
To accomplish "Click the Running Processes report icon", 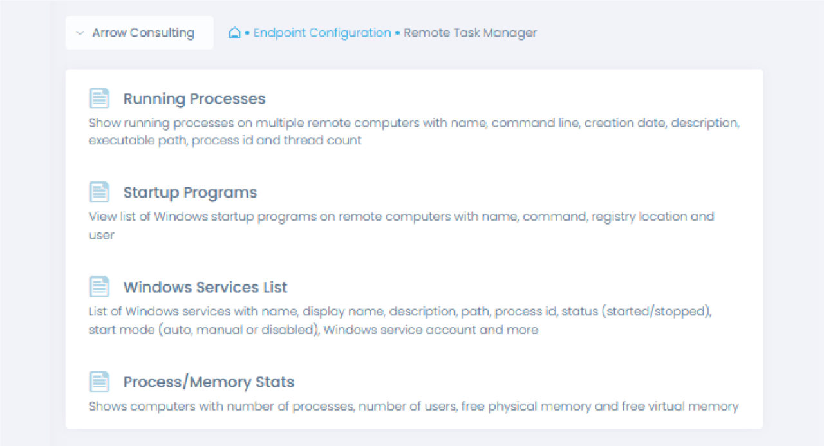I will pyautogui.click(x=99, y=98).
